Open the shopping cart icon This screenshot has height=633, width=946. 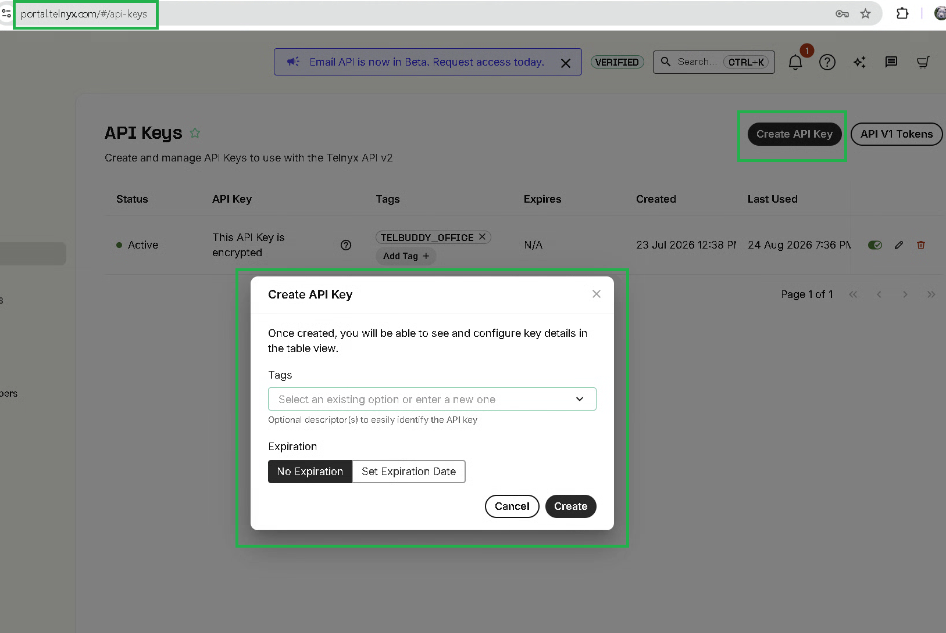(923, 62)
